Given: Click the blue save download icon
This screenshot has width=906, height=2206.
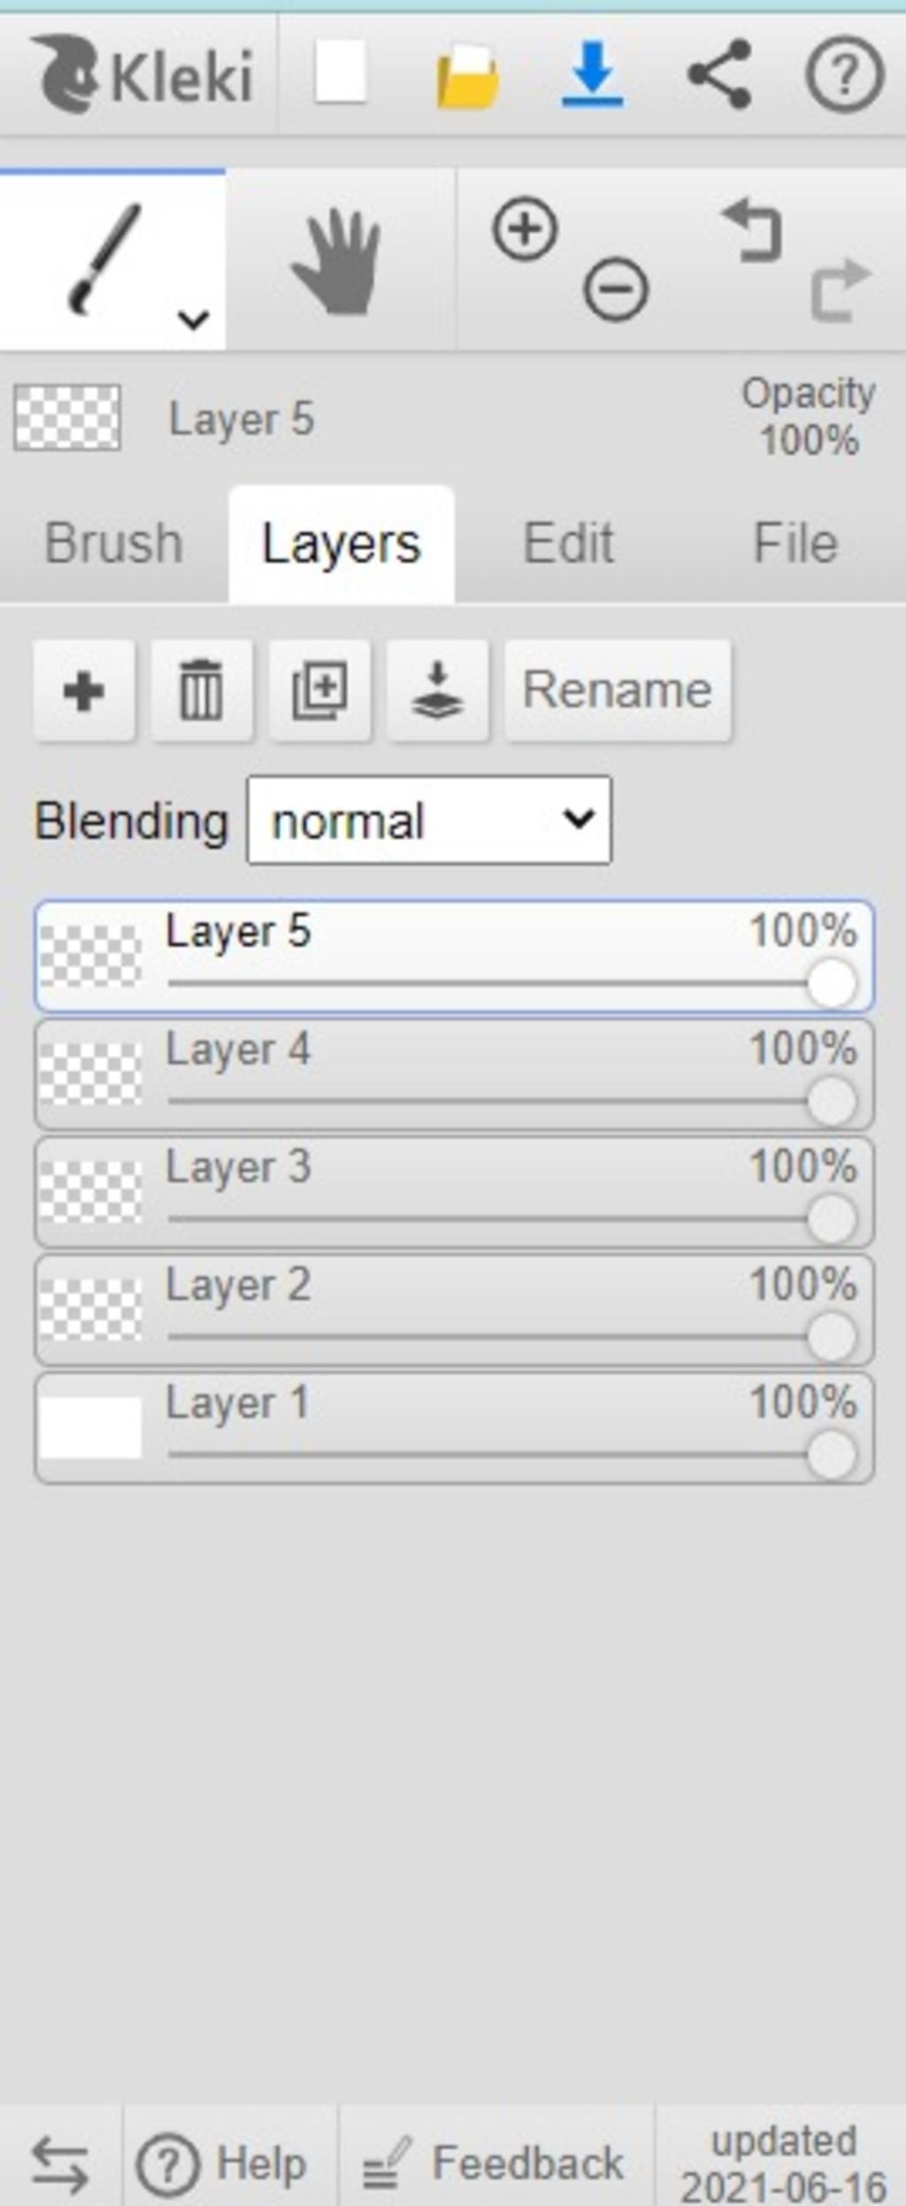Looking at the screenshot, I should (x=592, y=74).
